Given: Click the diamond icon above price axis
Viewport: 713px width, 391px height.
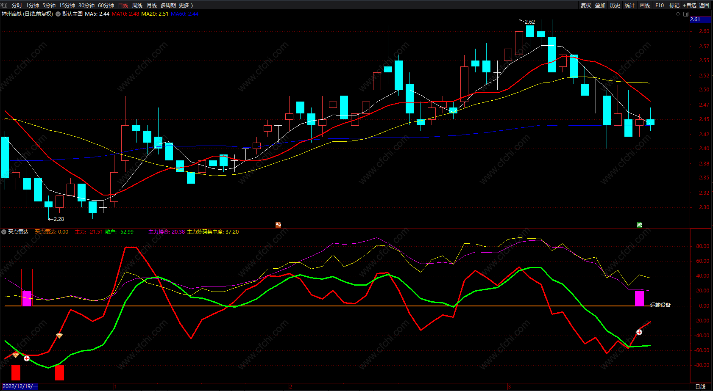Looking at the screenshot, I should tap(678, 14).
